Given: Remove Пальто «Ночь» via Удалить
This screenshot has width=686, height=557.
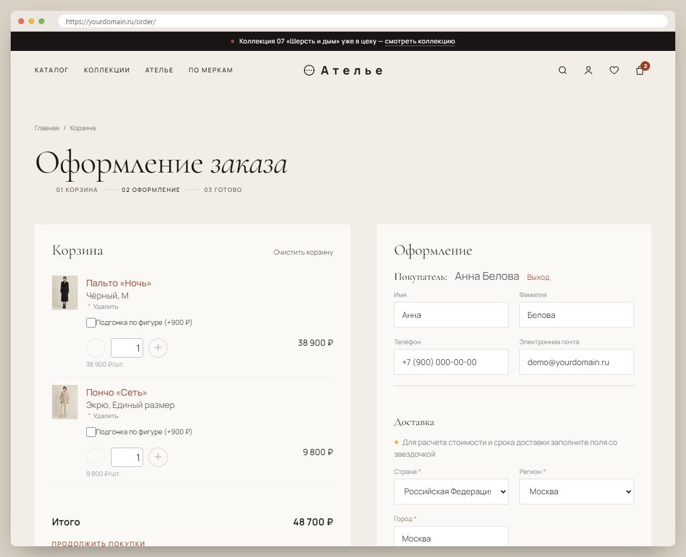Looking at the screenshot, I should point(106,307).
